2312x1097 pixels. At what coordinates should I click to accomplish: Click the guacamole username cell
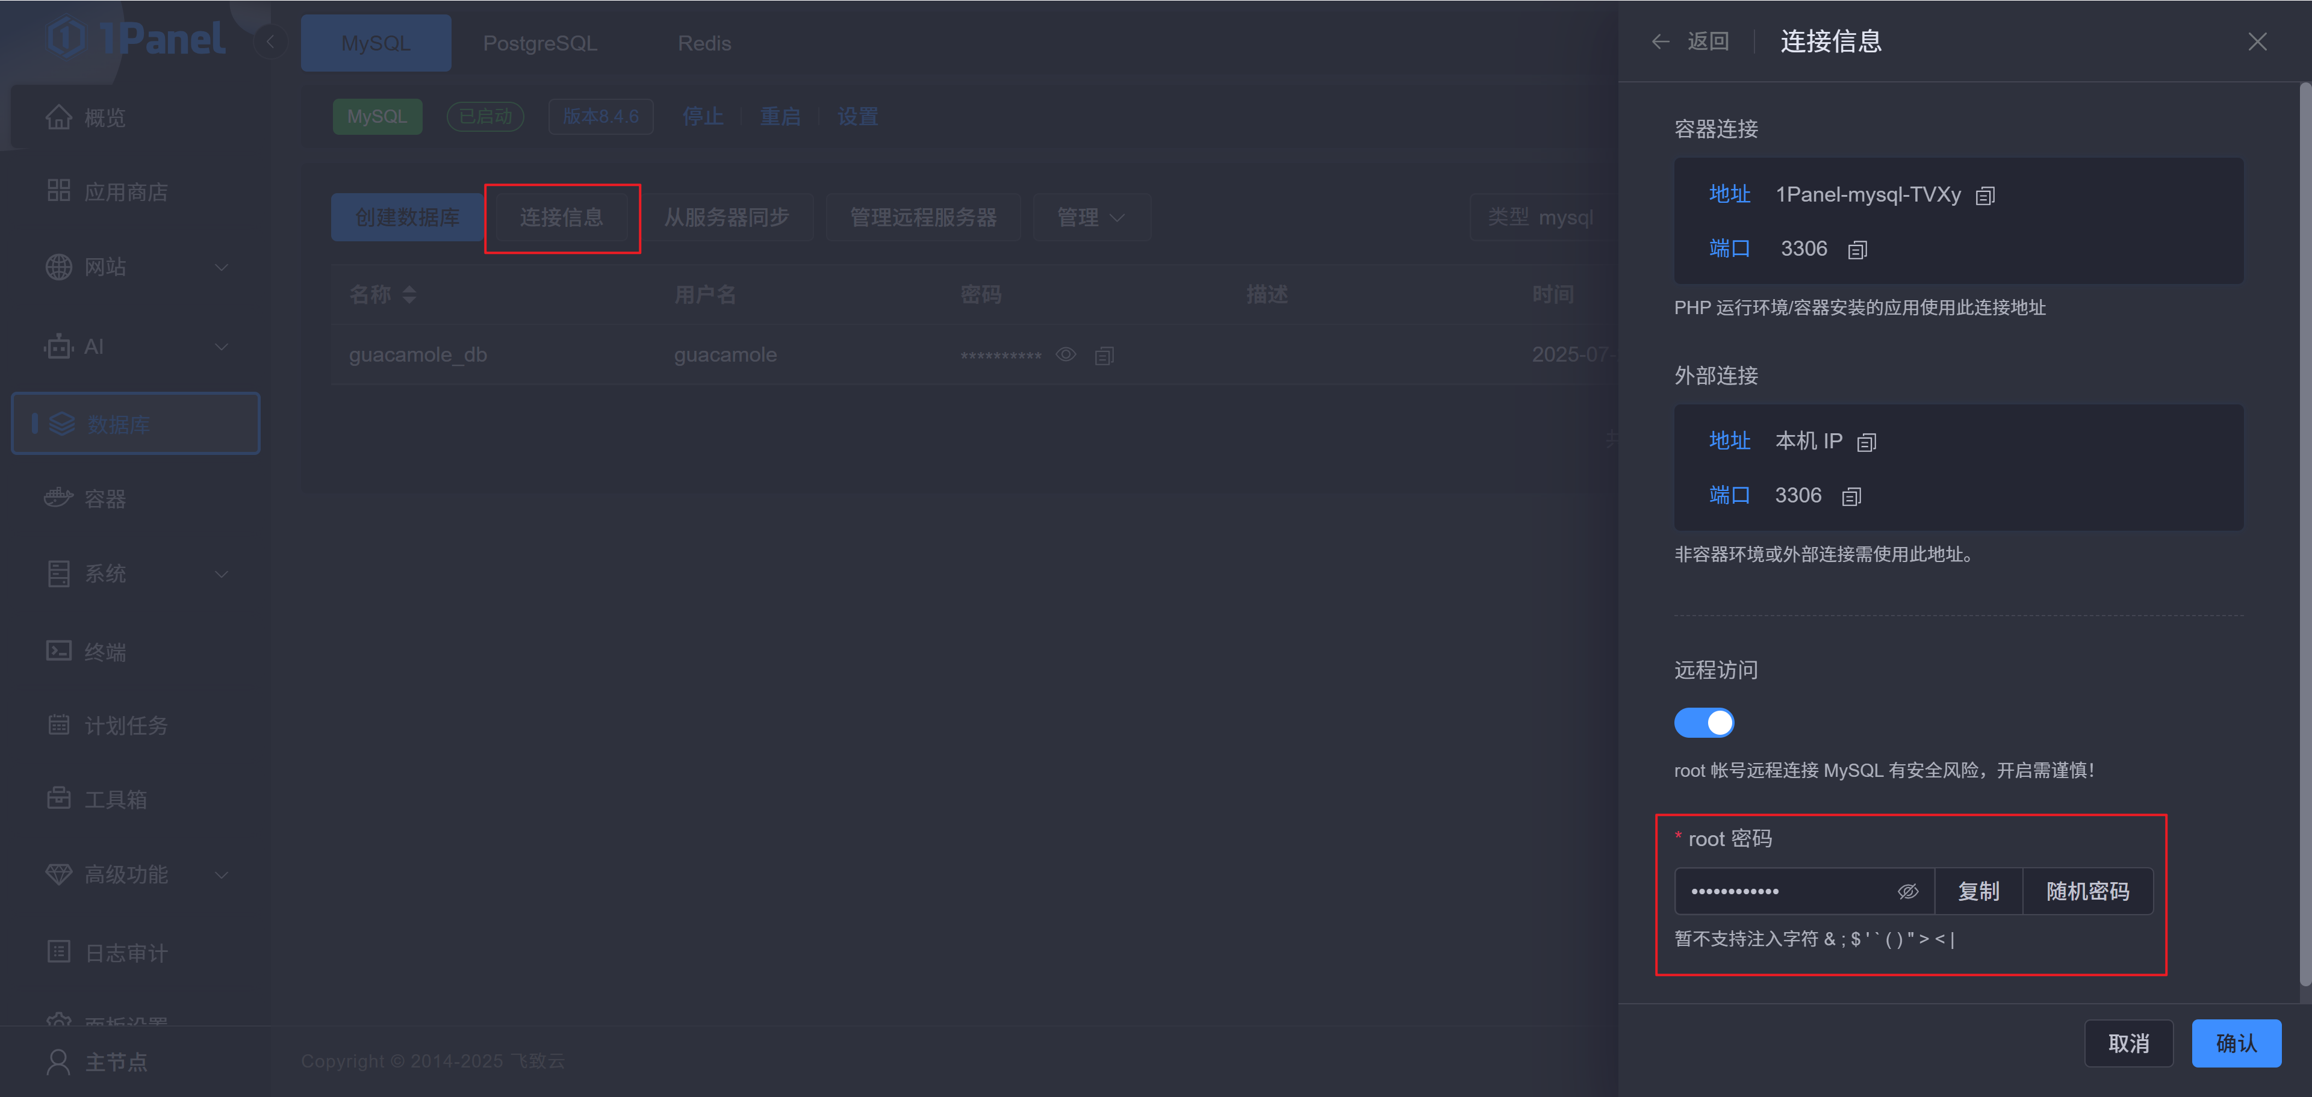point(725,354)
